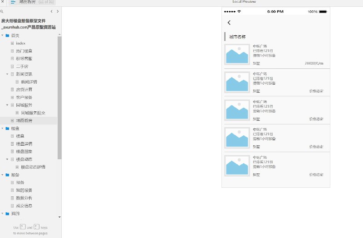Click the page icon beside 数据分析
363x238 pixels.
pos(12,198)
